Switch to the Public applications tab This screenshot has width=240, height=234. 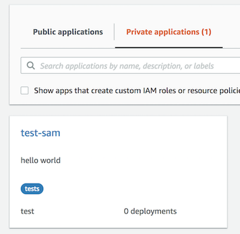[x=68, y=32]
